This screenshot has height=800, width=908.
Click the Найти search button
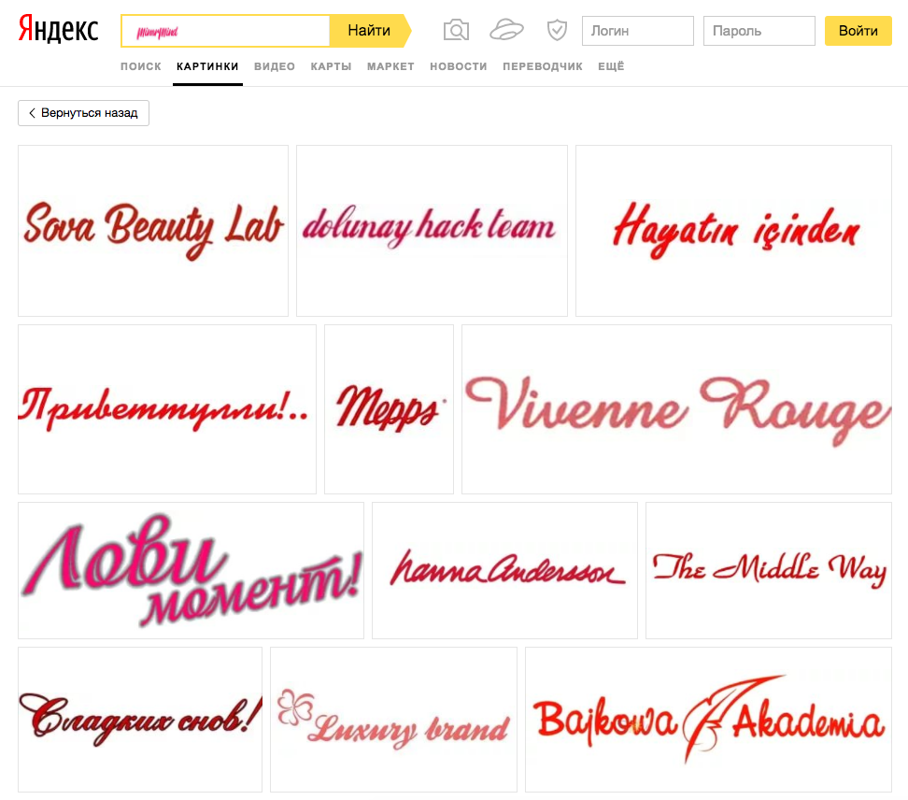point(370,31)
